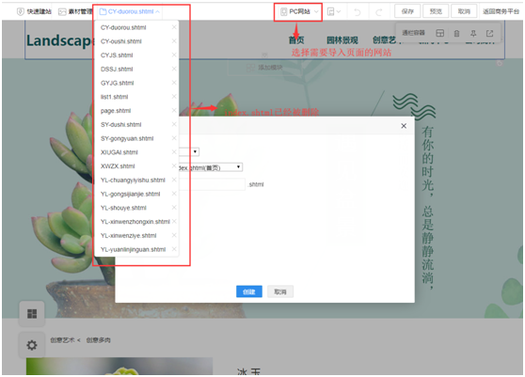Close the create page dialog
Screen dimensions: 525x377
[404, 126]
